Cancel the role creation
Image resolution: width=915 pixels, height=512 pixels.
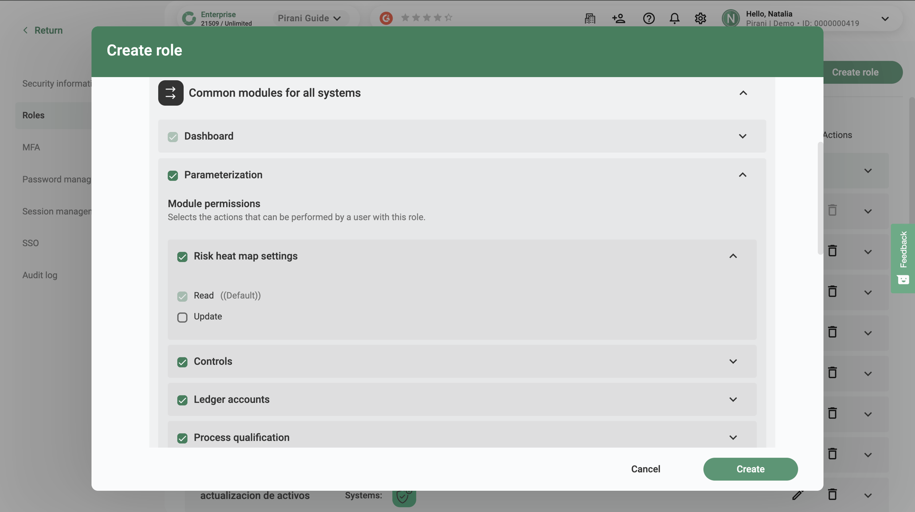tap(645, 469)
